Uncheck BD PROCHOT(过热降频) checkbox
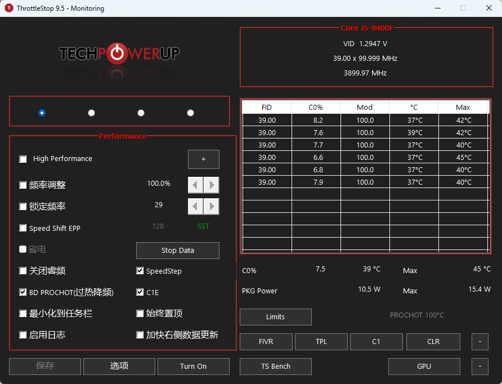The image size is (502, 384). pos(23,292)
